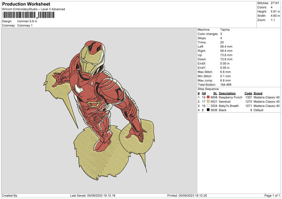Viewport: 282px width, 199px height.
Task: Click the Ironman embroidery design preview
Action: tap(99, 110)
